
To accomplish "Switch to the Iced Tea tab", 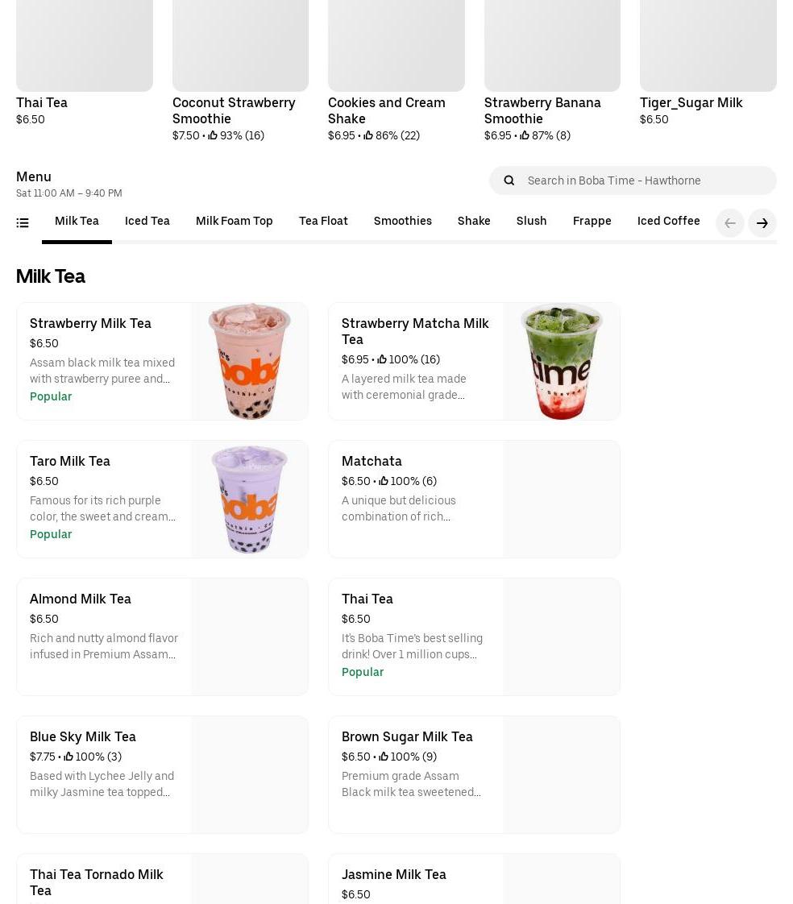I will (147, 221).
